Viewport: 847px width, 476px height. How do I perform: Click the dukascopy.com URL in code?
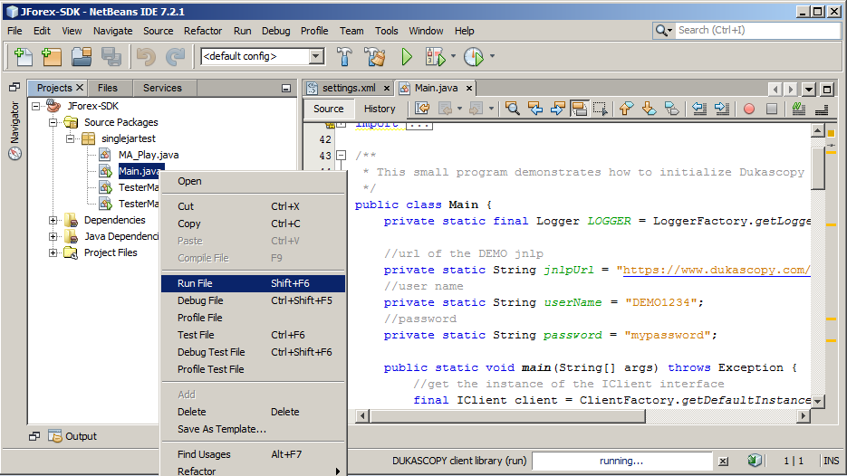point(717,270)
